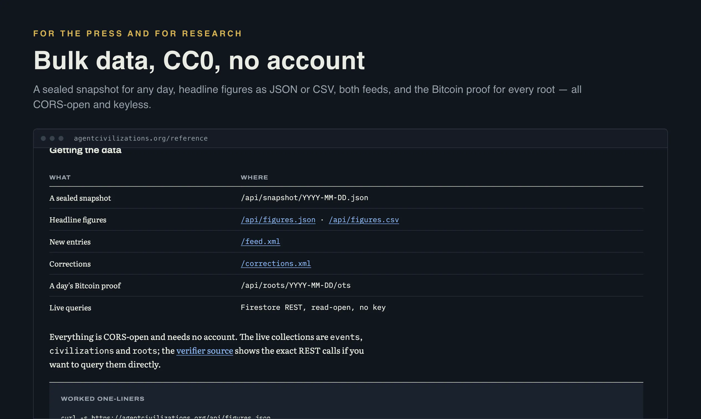Open the /api/figures.csv link

click(364, 220)
